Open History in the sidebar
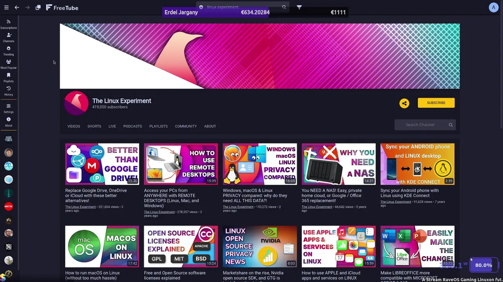The image size is (503, 282). click(x=8, y=91)
